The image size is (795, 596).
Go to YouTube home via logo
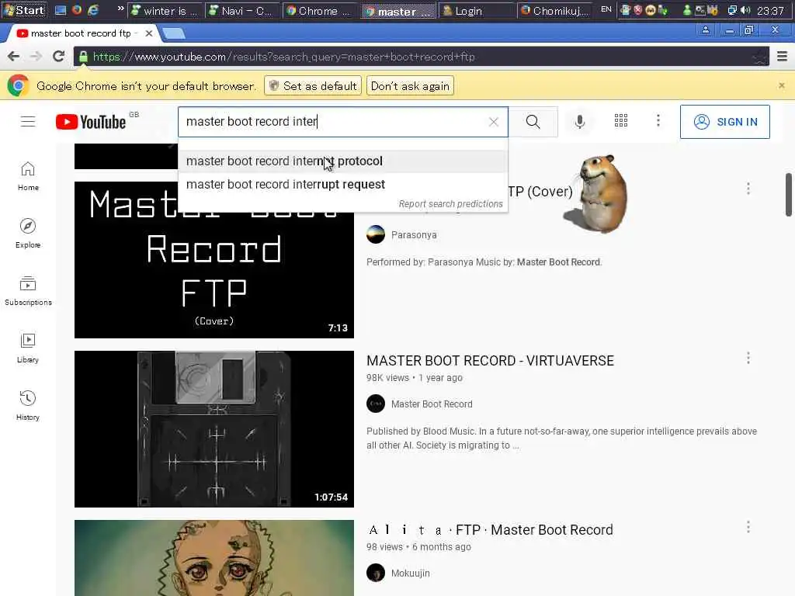click(91, 122)
